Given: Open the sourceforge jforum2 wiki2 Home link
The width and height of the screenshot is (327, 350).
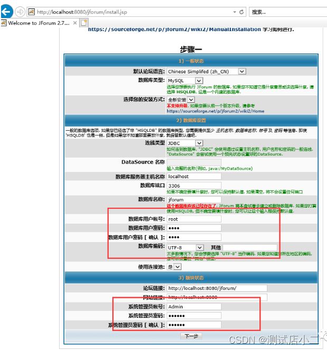Looking at the screenshot, I should [x=216, y=111].
